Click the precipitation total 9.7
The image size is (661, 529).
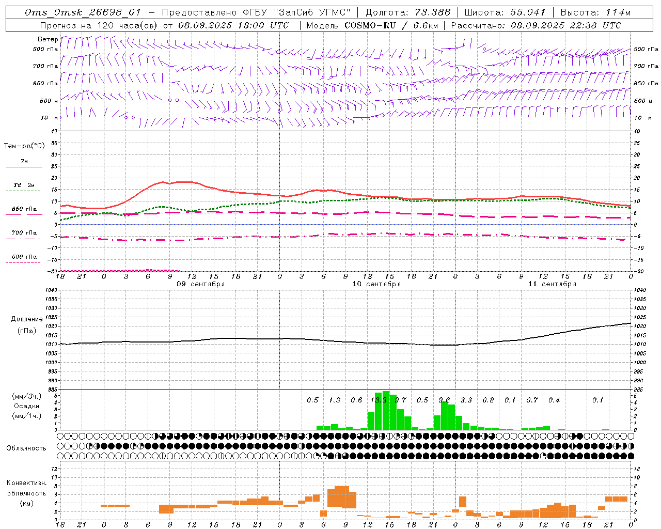point(400,400)
